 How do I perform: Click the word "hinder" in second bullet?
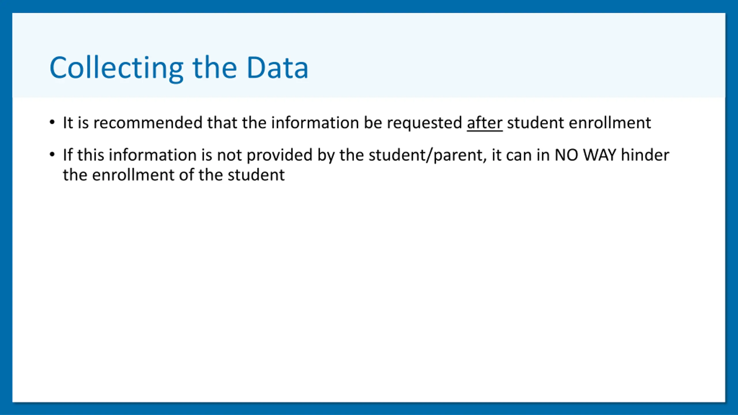(x=645, y=155)
